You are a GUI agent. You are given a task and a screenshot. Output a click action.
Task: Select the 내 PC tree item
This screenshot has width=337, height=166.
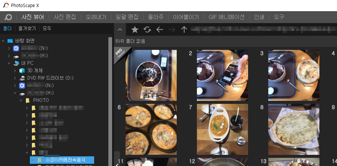point(27,63)
